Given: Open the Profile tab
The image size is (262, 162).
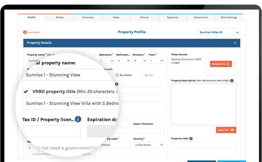Looking at the screenshot, I should tap(32, 17).
